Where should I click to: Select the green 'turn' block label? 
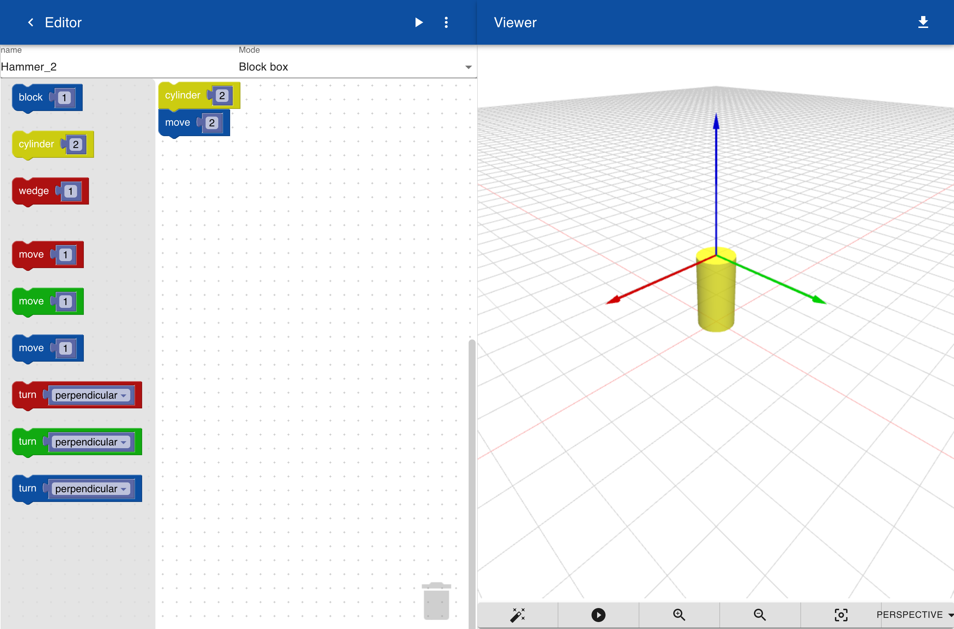[x=27, y=442]
